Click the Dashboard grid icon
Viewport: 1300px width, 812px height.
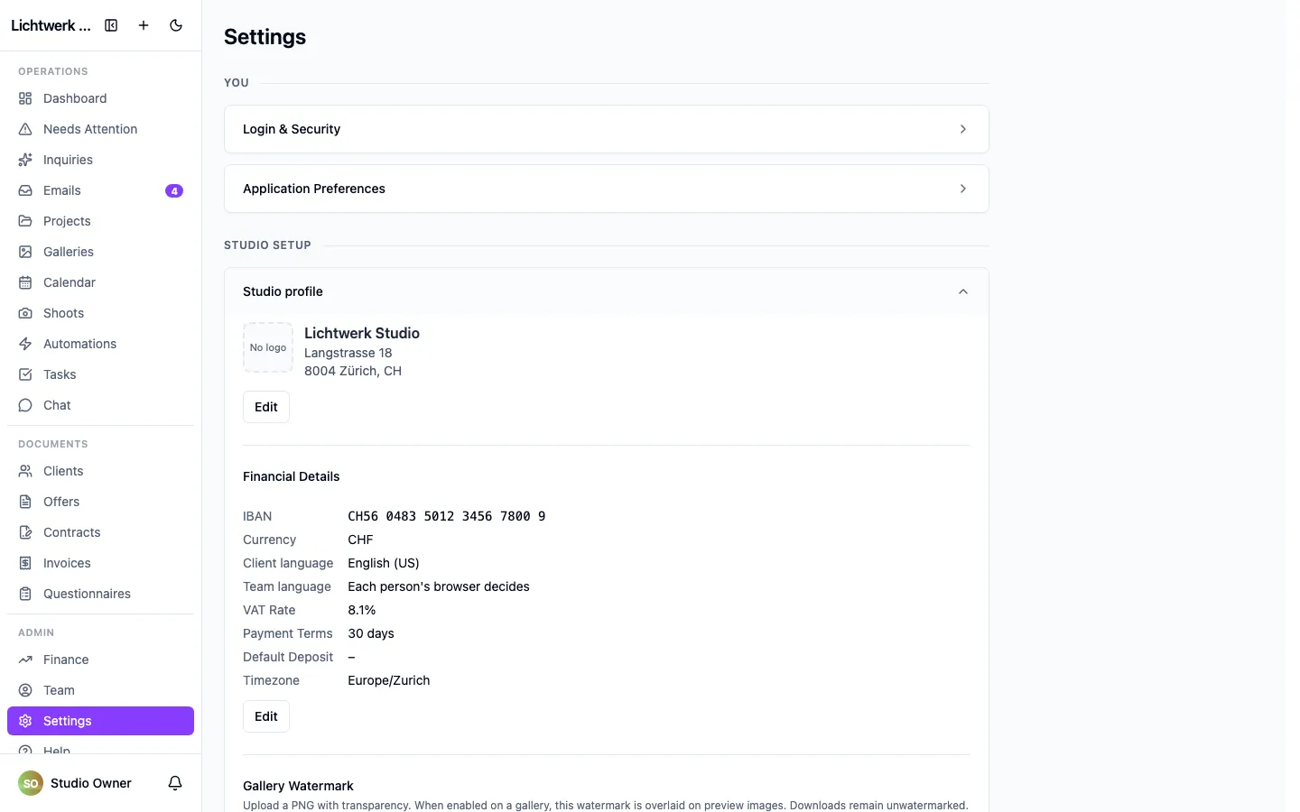tap(25, 98)
